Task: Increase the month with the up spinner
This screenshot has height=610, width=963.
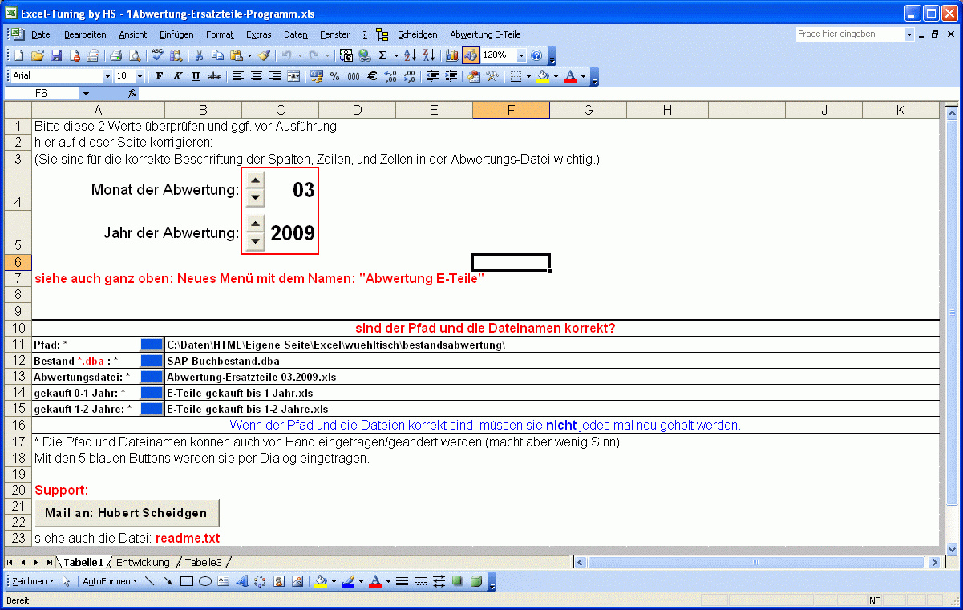Action: click(255, 180)
